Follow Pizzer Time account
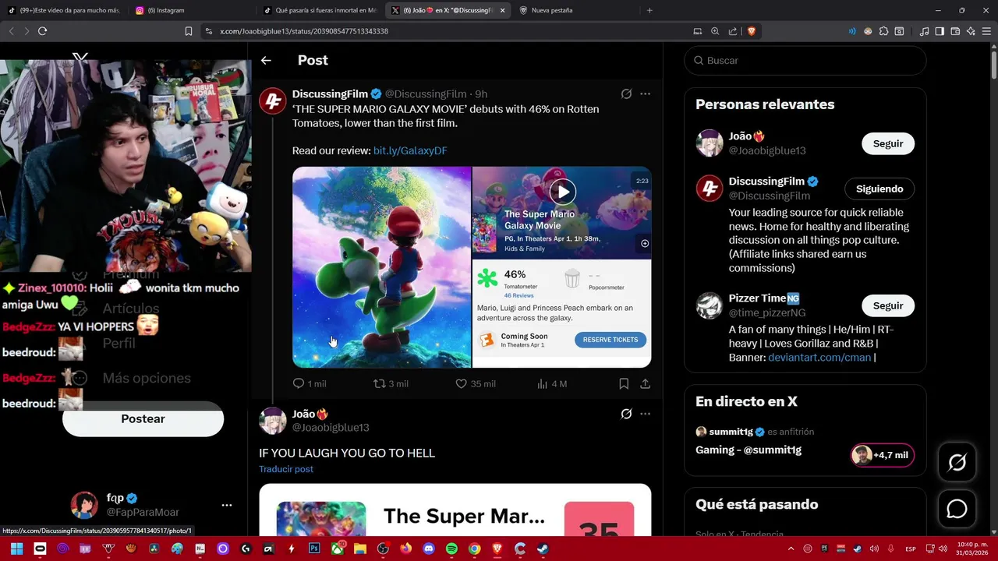 [x=888, y=305]
